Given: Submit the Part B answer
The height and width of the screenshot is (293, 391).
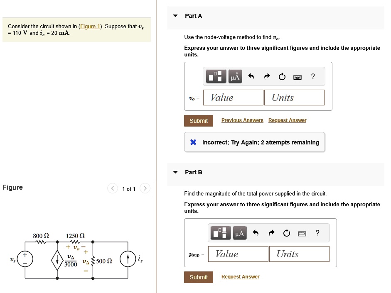Looking at the screenshot, I should pos(199,277).
